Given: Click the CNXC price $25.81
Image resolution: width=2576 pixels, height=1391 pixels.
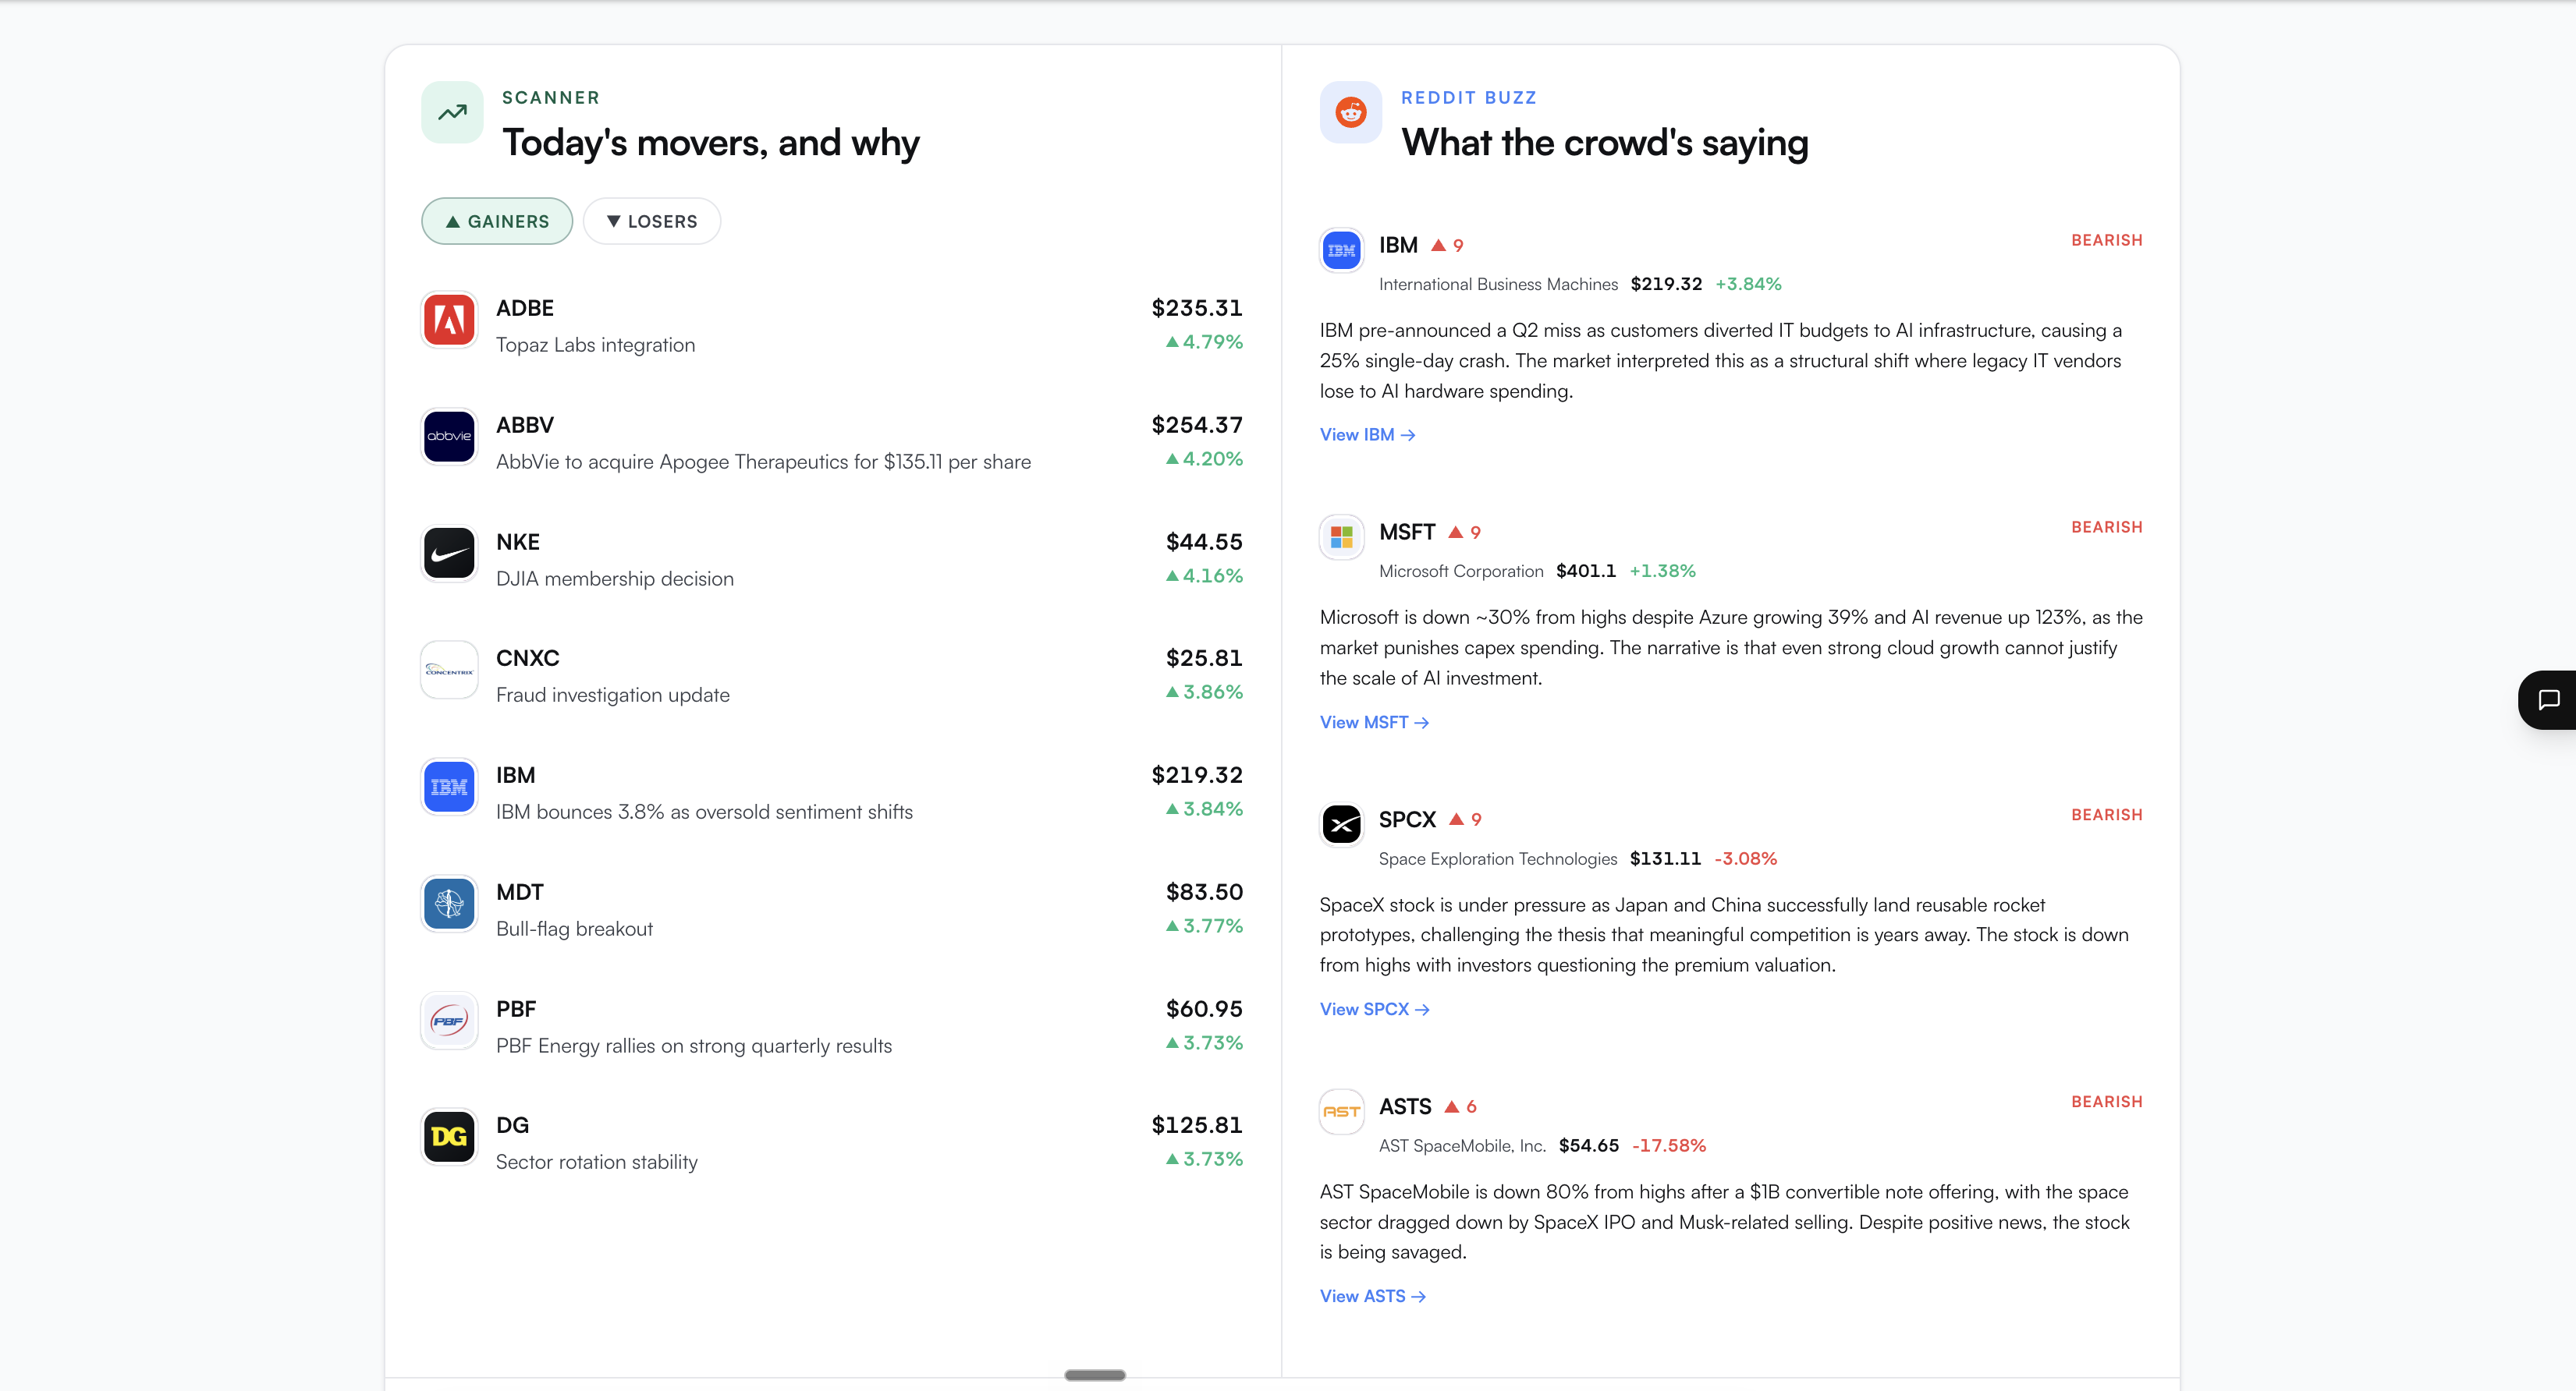Looking at the screenshot, I should click(1204, 659).
